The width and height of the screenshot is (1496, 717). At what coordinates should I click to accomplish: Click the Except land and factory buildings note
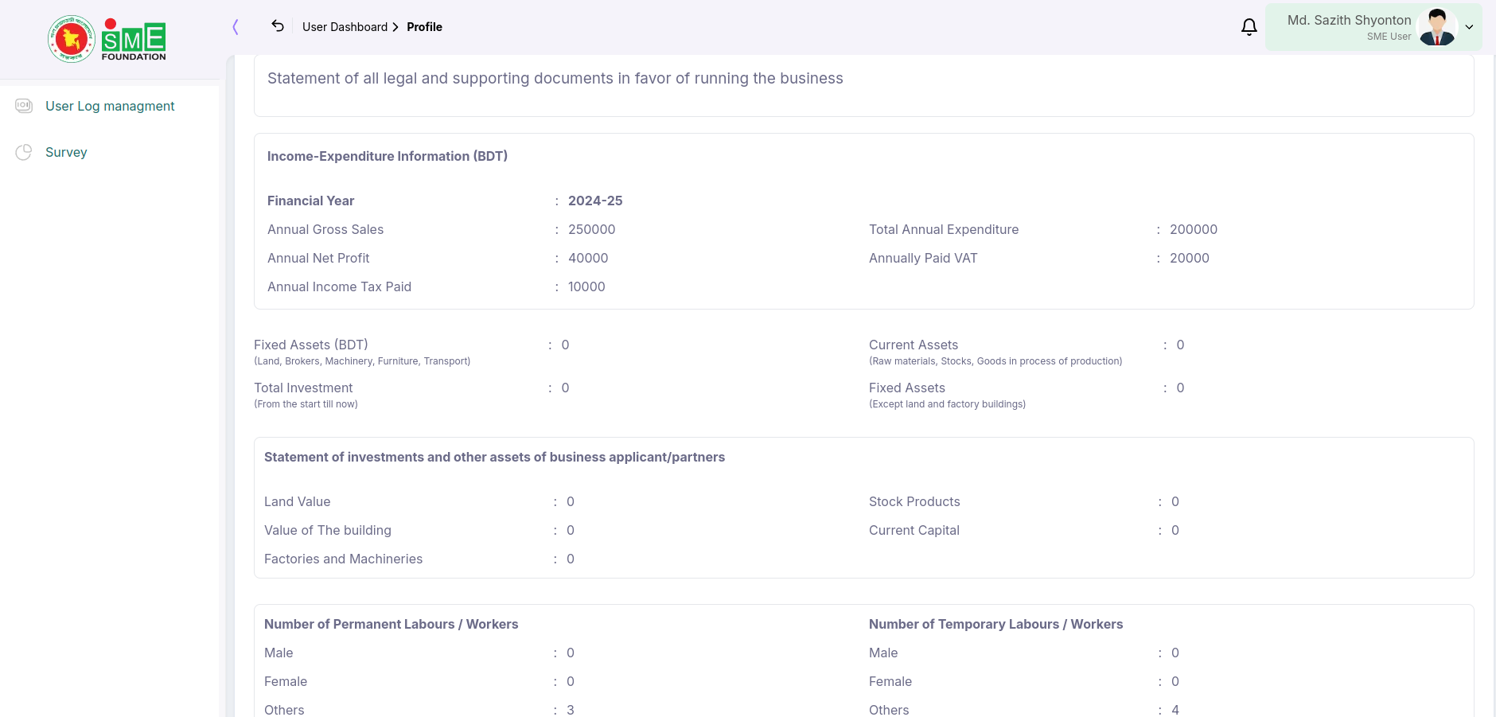point(947,404)
